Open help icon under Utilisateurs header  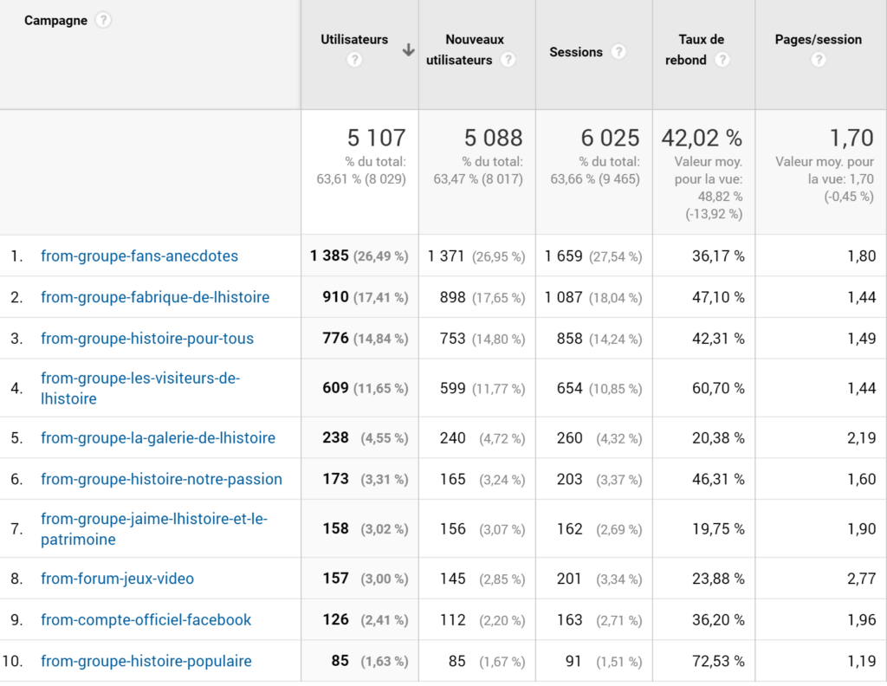coord(354,60)
